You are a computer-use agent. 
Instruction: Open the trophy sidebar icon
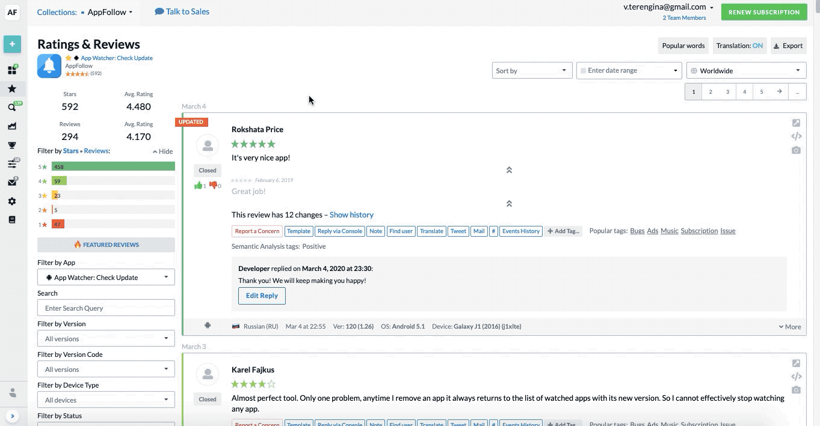12,145
